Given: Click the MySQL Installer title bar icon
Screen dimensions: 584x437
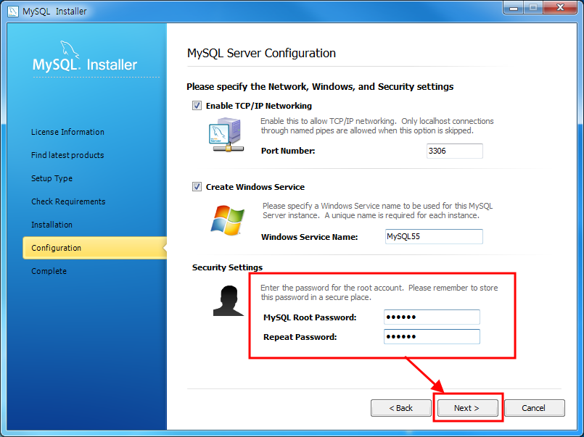Looking at the screenshot, I should tap(12, 11).
